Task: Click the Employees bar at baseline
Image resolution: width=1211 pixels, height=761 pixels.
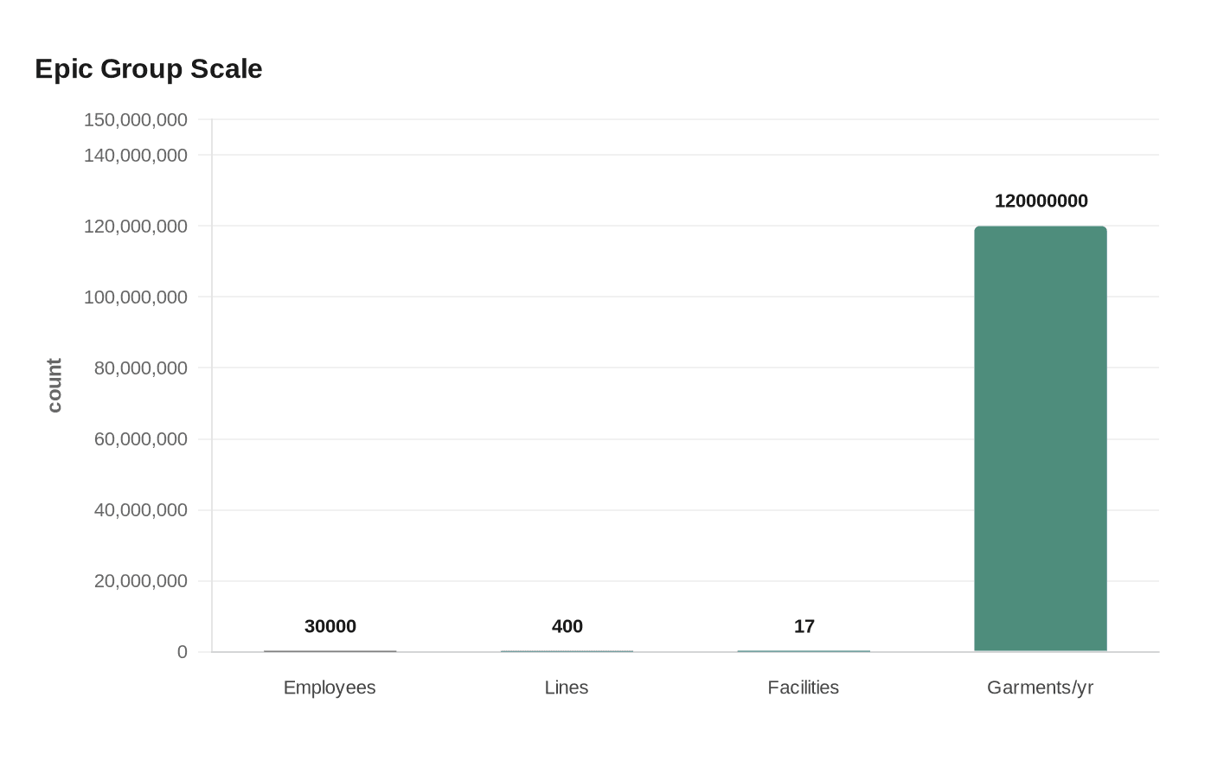Action: click(x=330, y=651)
